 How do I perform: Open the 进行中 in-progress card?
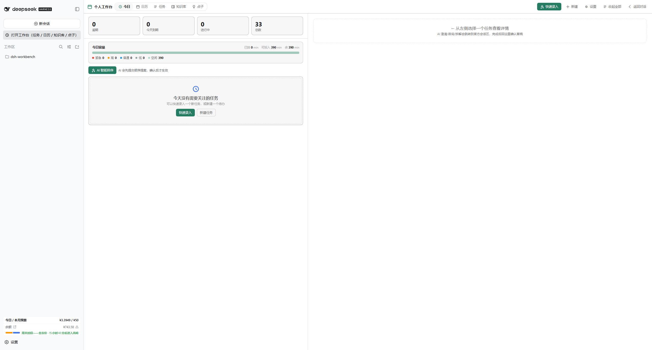(223, 26)
